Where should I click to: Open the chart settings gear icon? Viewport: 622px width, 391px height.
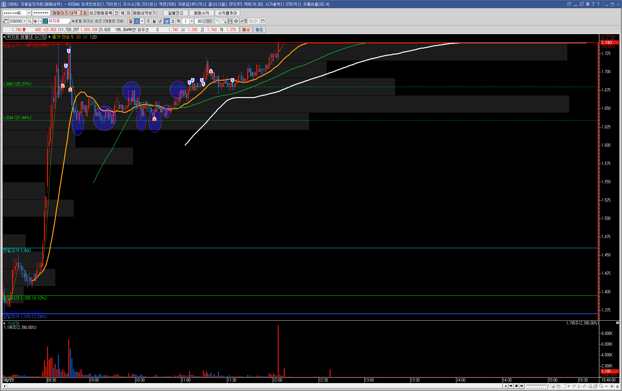click(236, 21)
